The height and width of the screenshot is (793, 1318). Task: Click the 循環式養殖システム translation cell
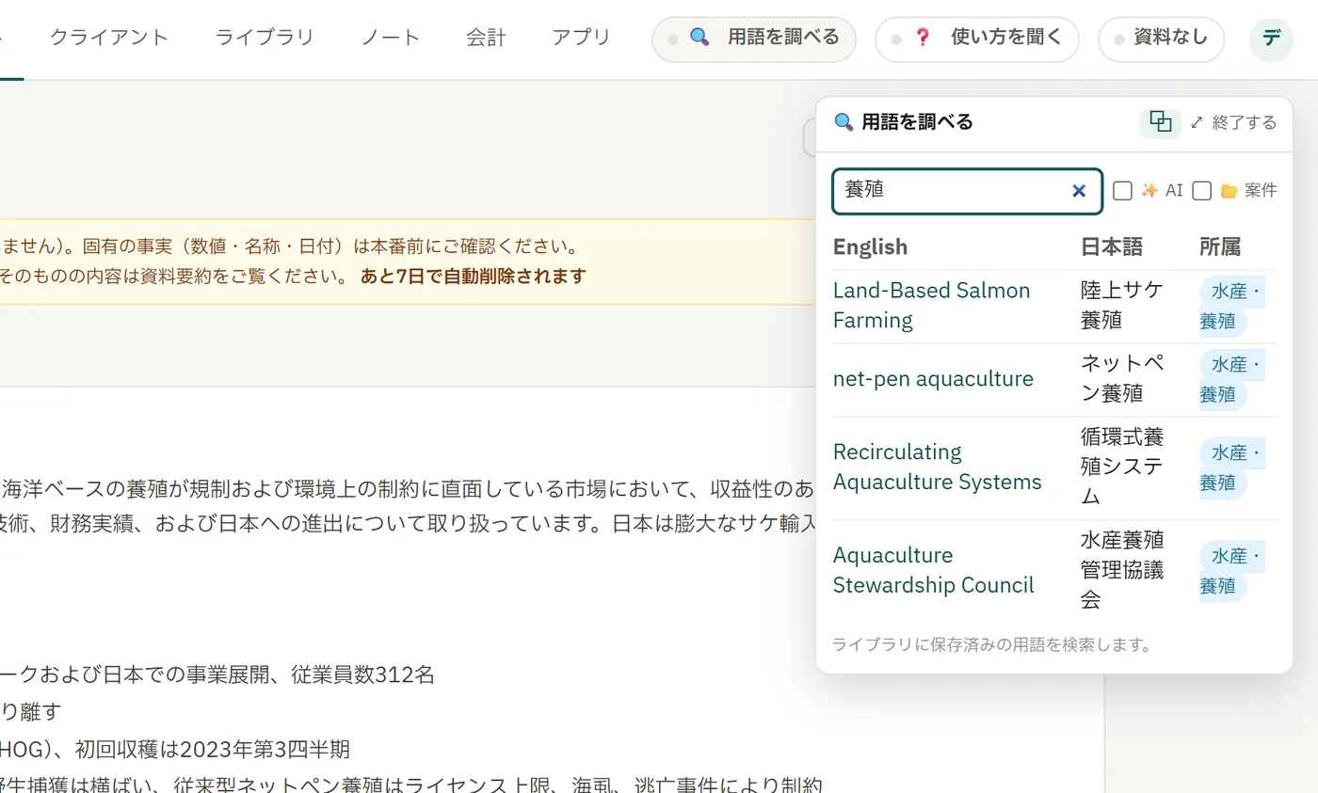pos(1122,467)
